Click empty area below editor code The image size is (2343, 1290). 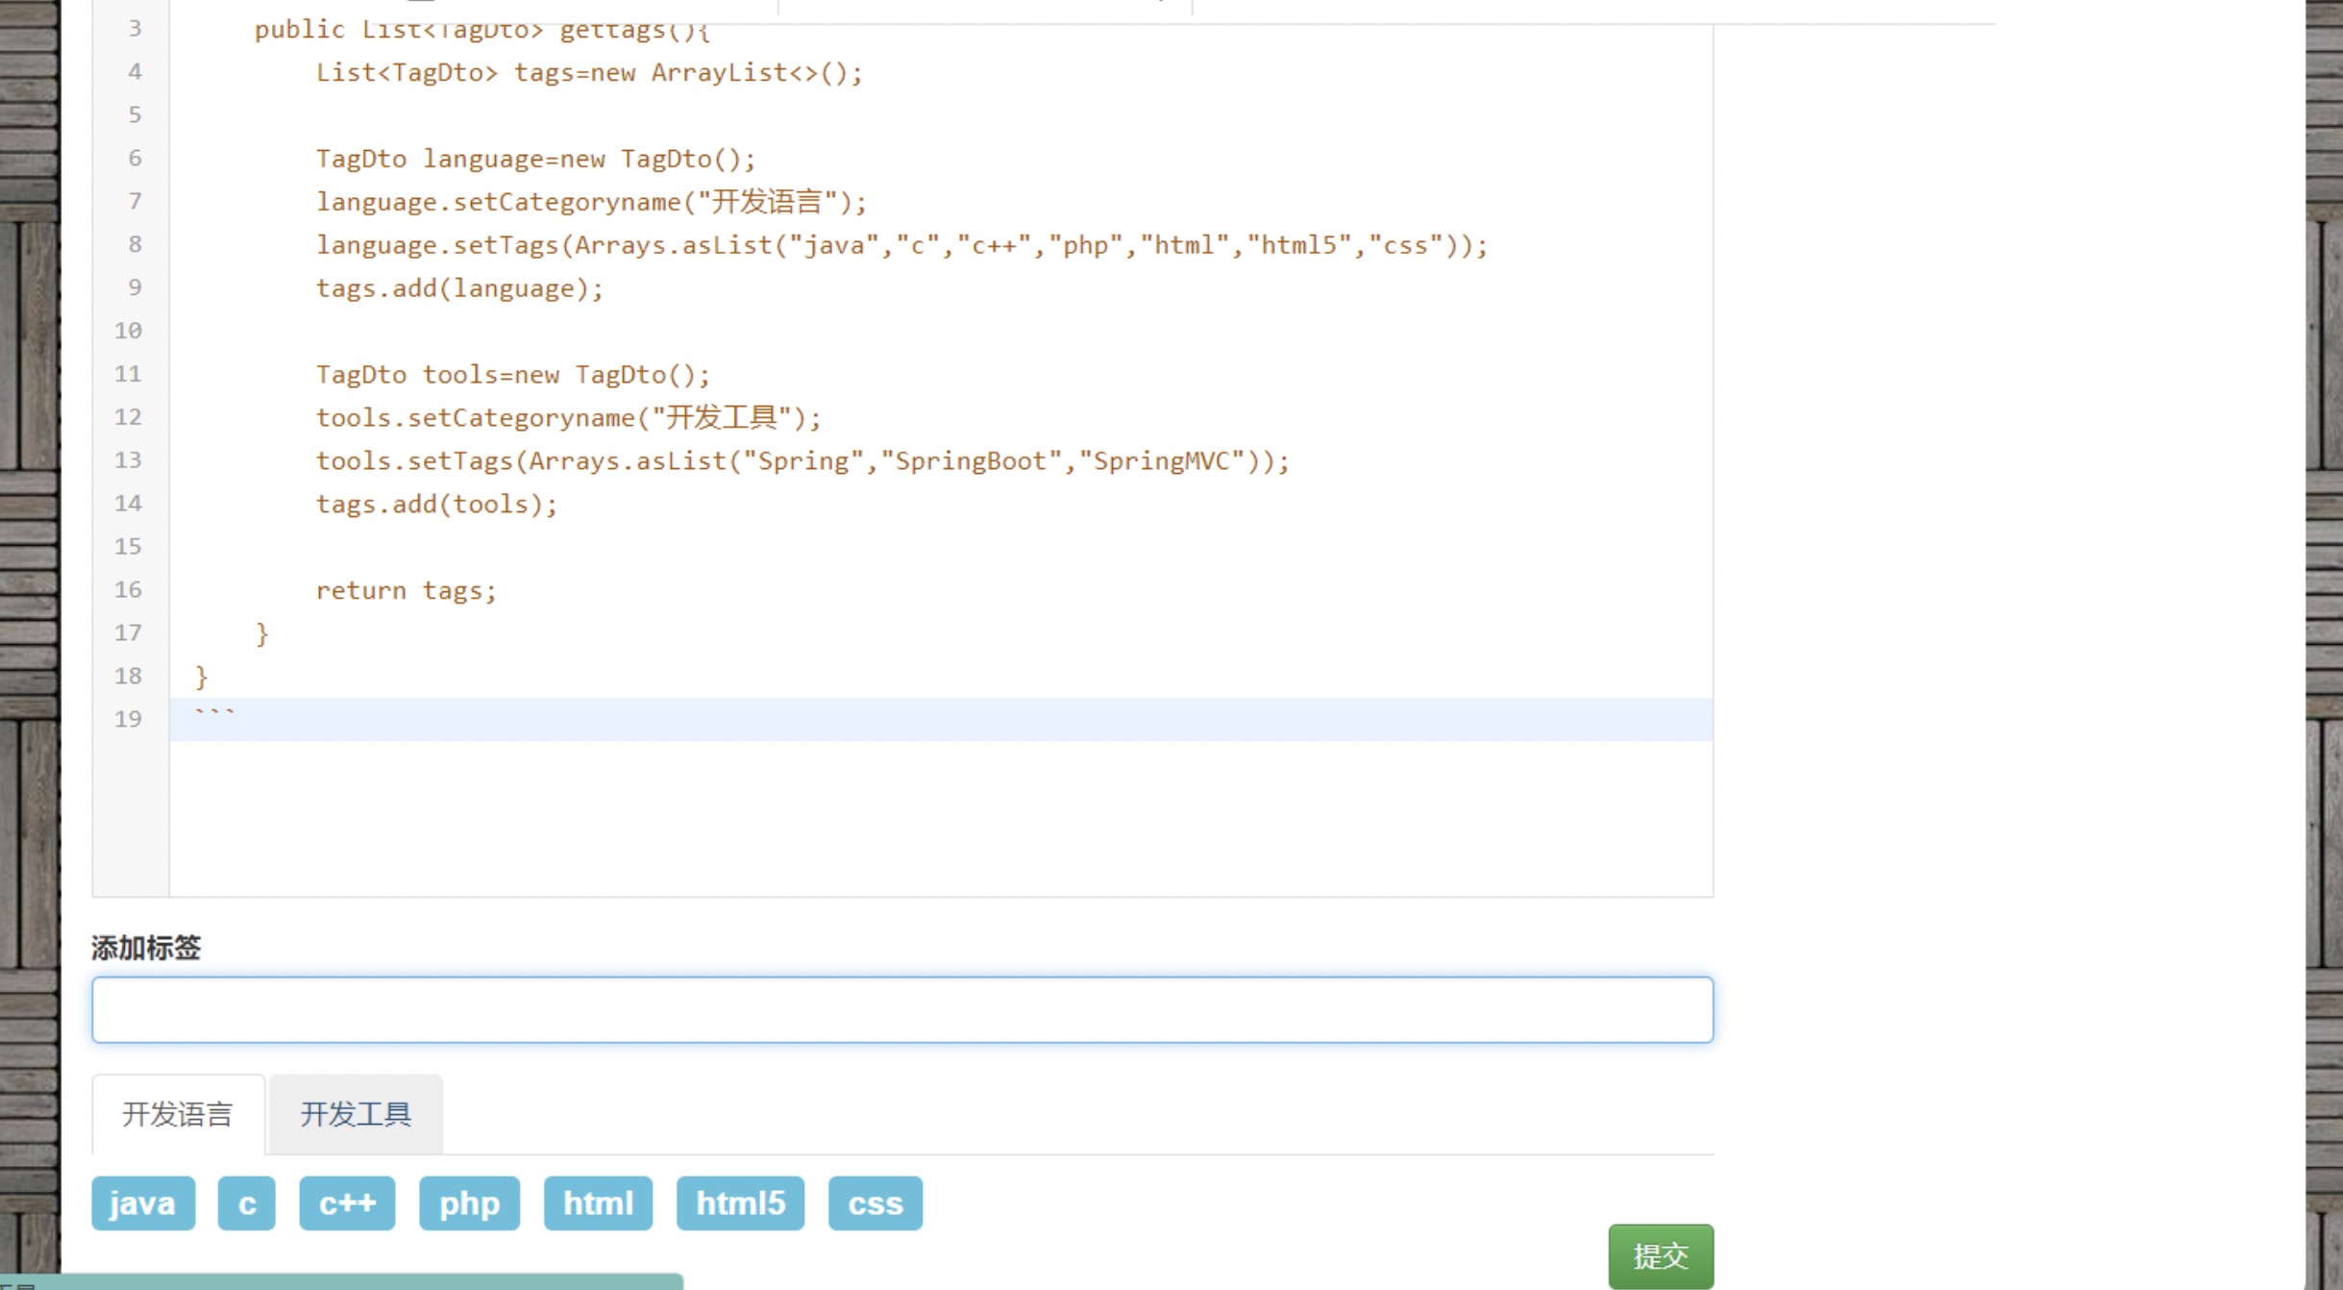pyautogui.click(x=940, y=817)
